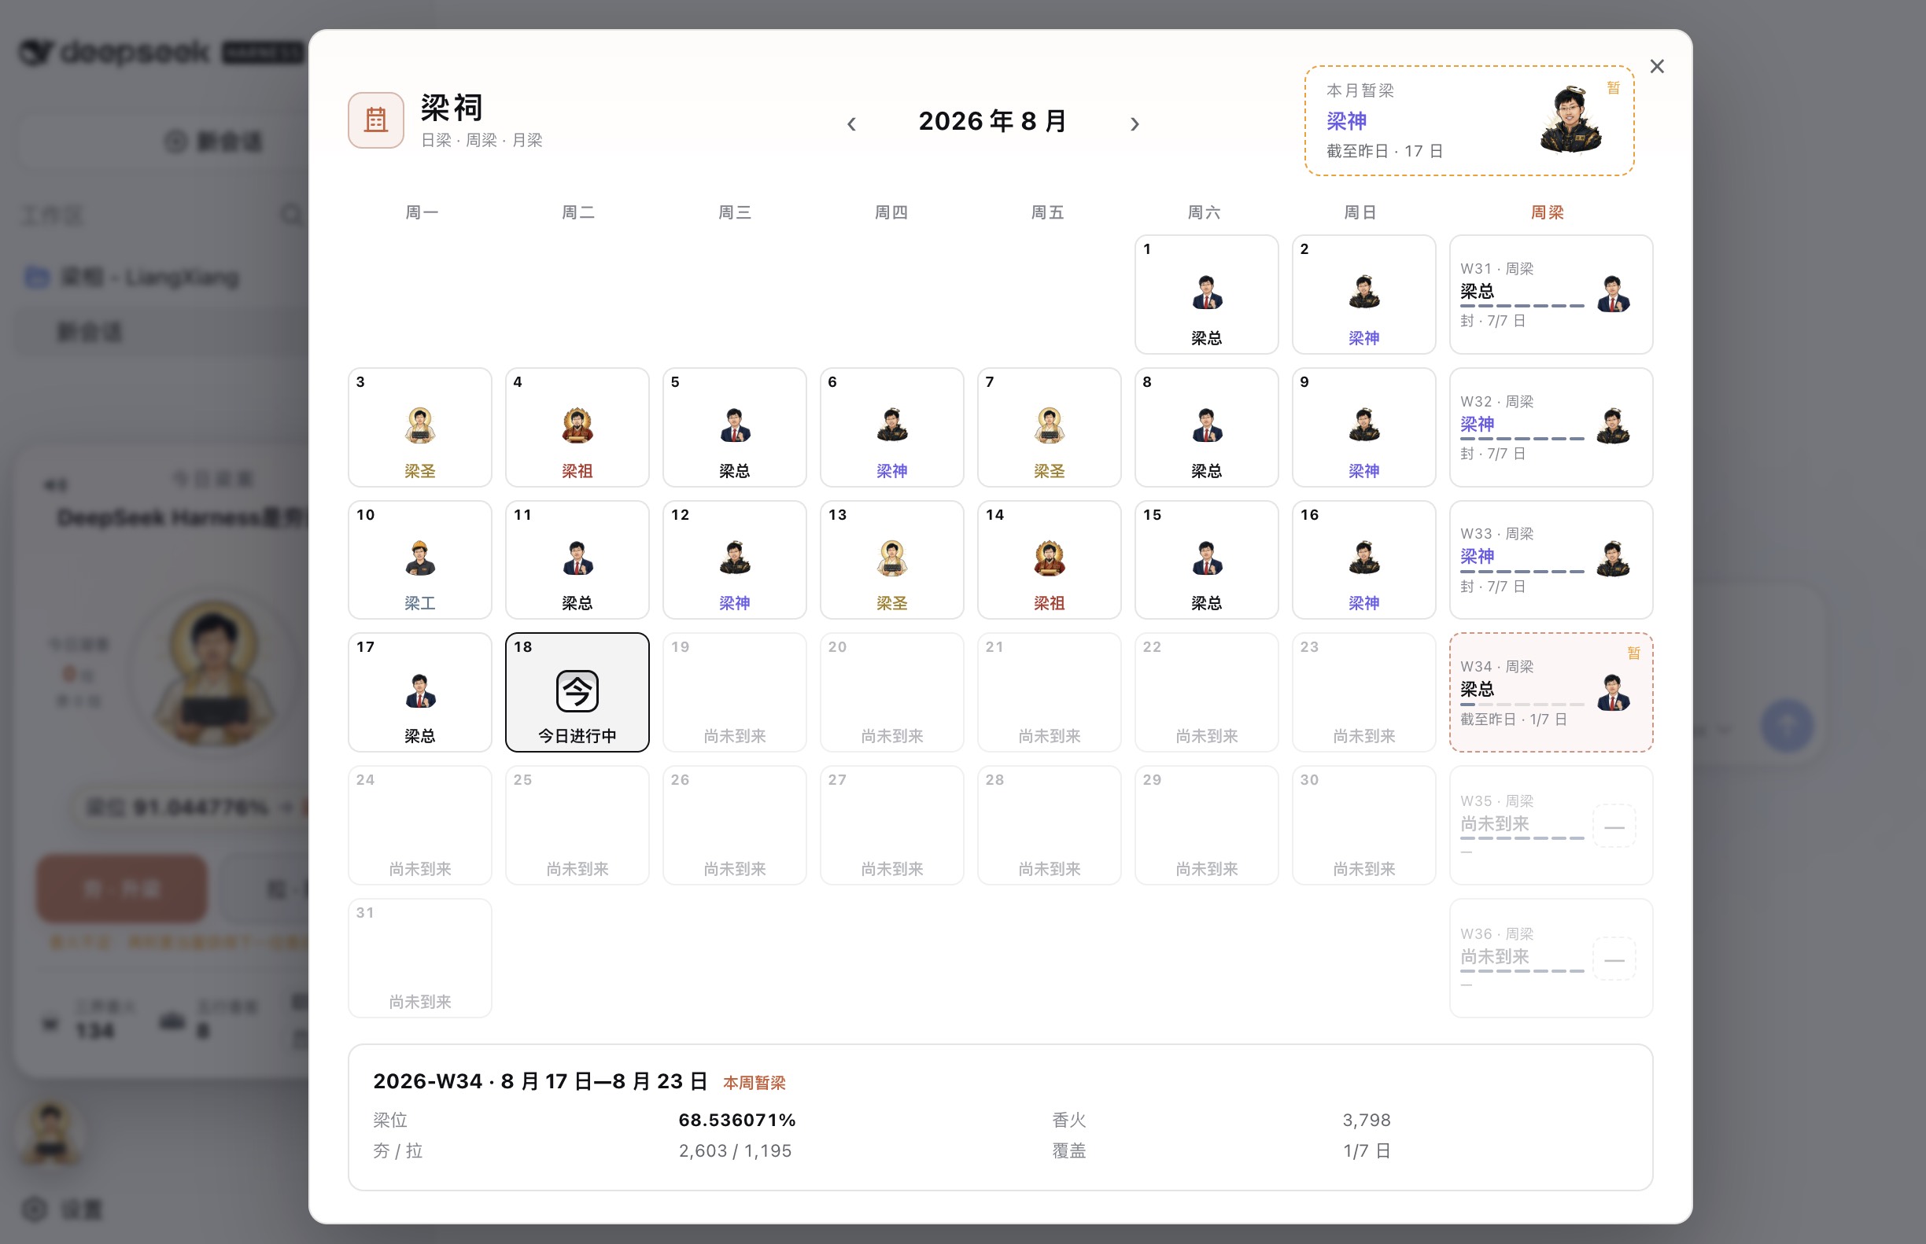Click the W34 one-of-seven progress bar
Screen dimensions: 1926x1244
pyautogui.click(x=1522, y=705)
